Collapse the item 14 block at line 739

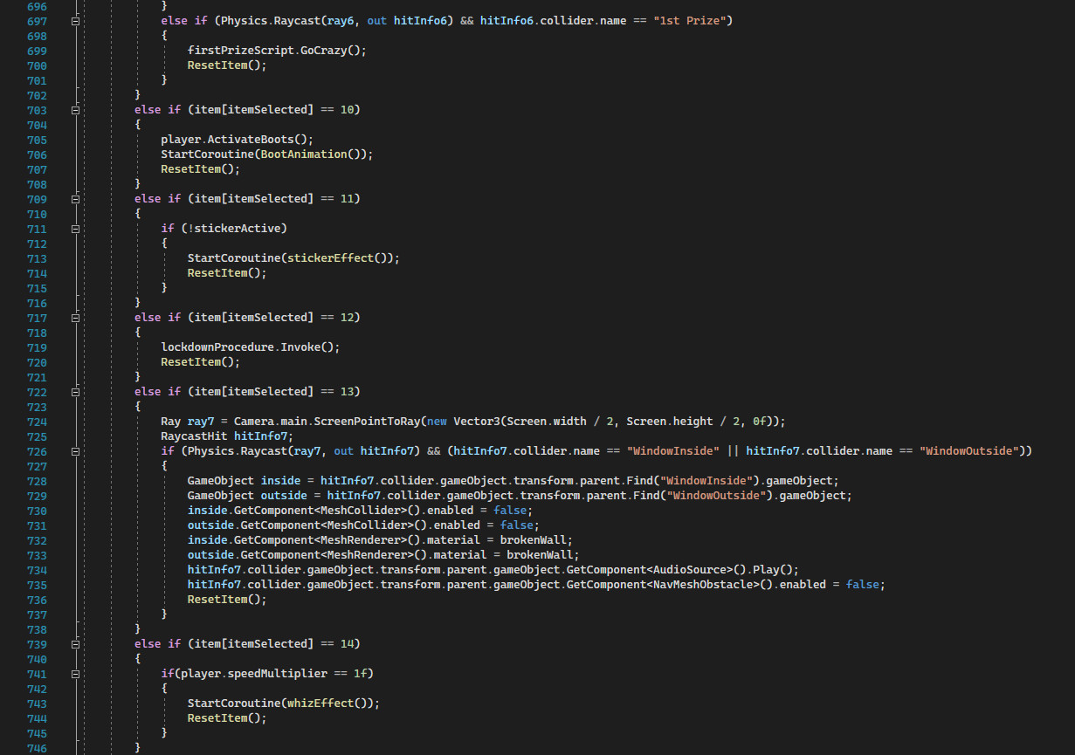[x=75, y=644]
